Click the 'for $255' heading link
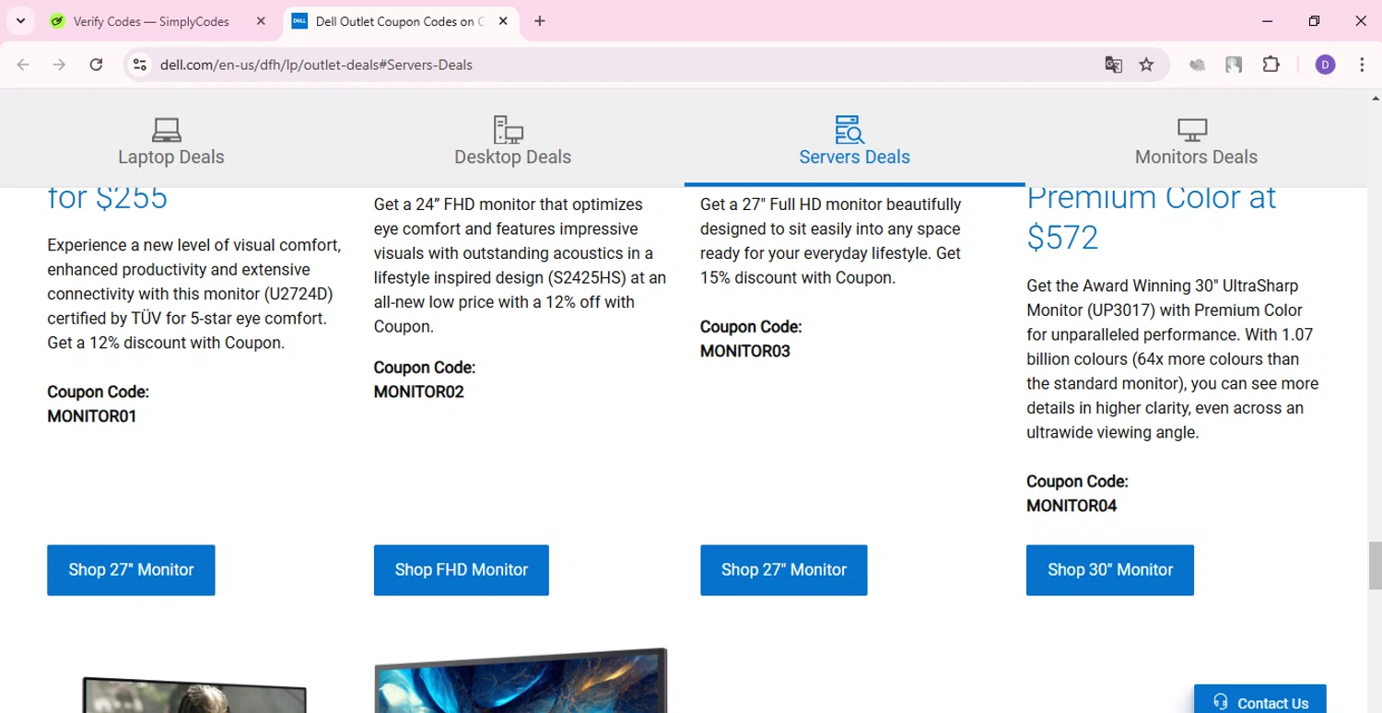Screen dimensions: 1382x713 pyautogui.click(x=108, y=197)
